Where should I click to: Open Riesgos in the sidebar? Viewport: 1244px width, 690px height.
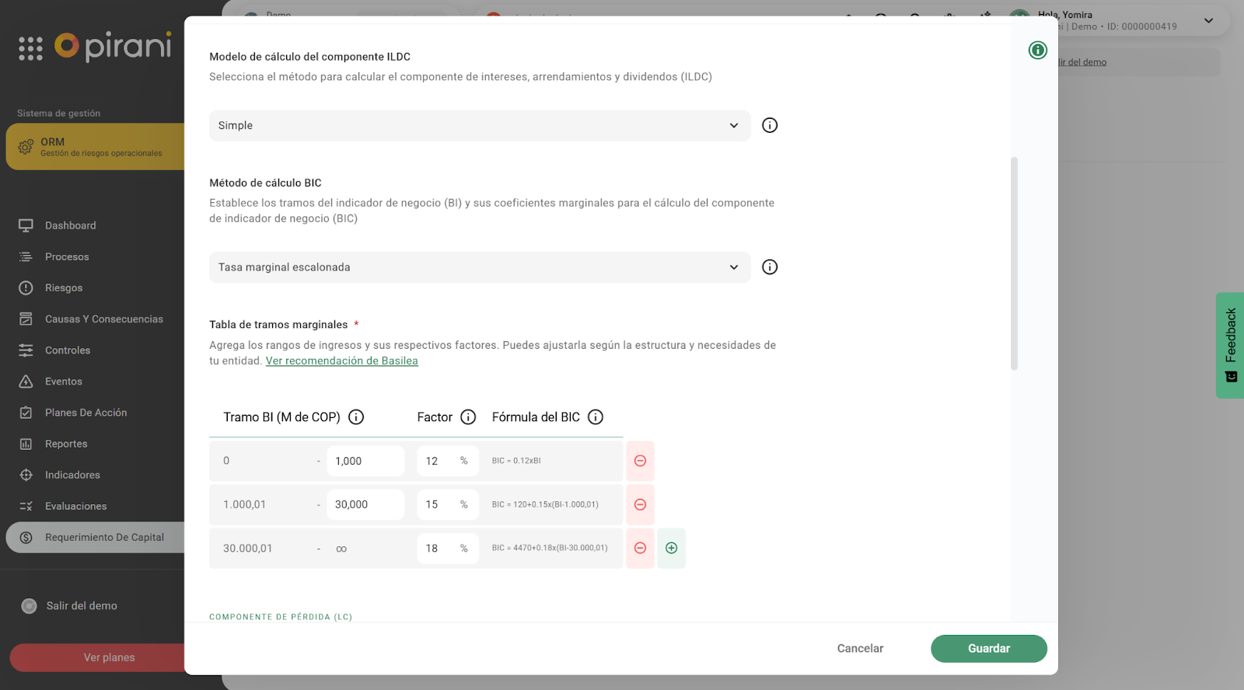click(64, 288)
